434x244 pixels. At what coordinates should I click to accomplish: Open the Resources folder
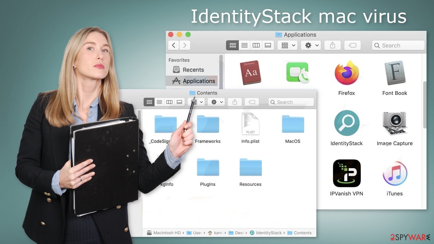250,167
